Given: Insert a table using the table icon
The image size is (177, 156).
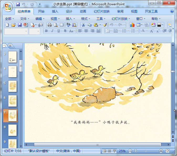Looking at the screenshot, I should [x=138, y=25].
